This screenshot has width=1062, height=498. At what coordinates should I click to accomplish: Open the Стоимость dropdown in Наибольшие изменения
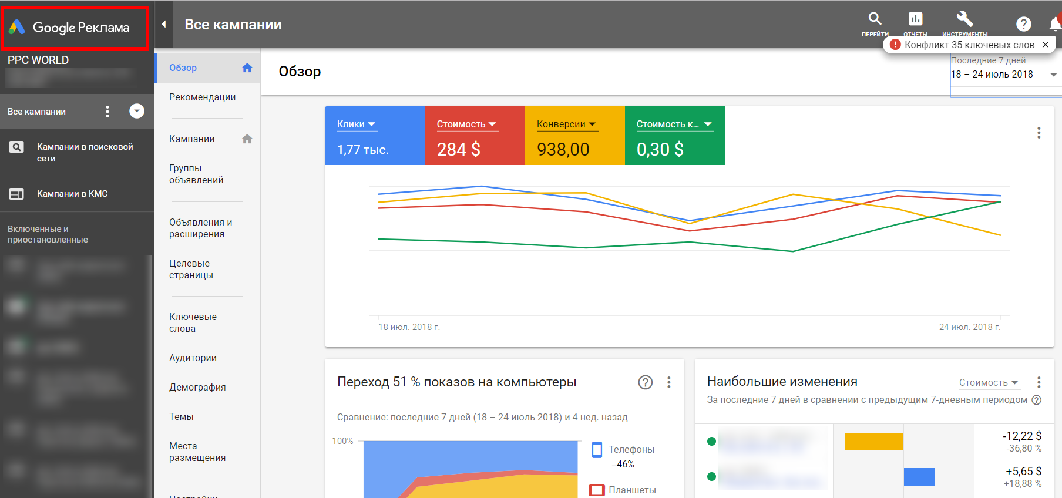point(989,383)
